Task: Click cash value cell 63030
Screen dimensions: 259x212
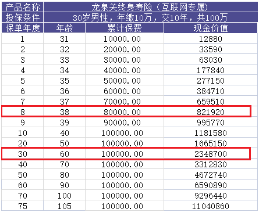Action: [211, 60]
